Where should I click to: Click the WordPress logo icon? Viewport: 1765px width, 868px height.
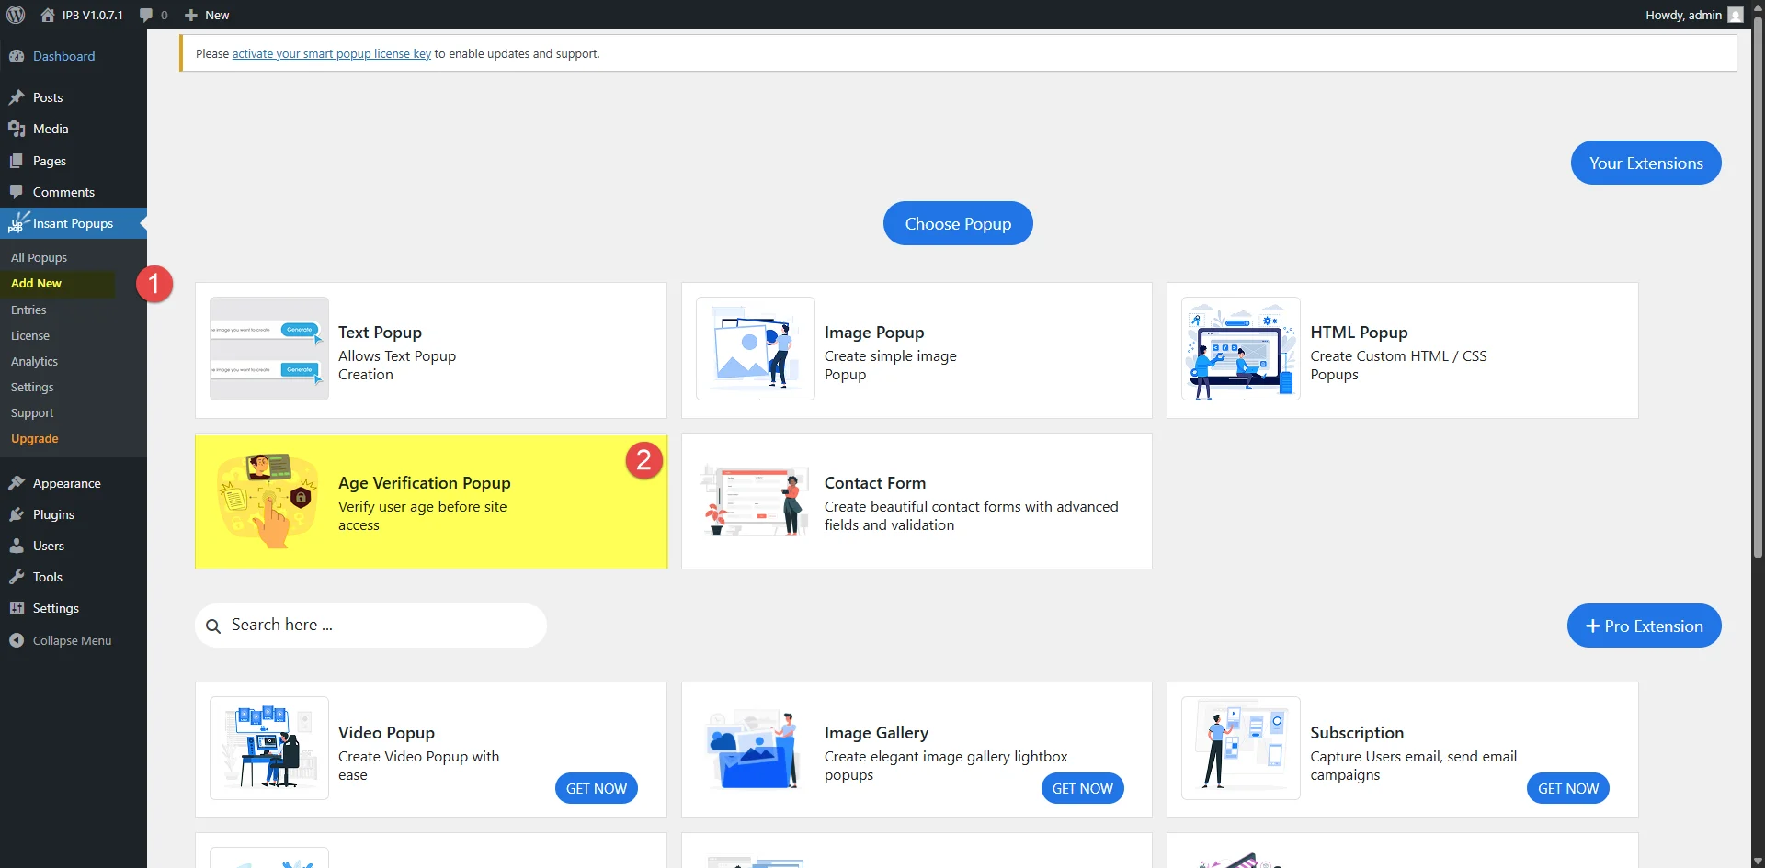coord(16,15)
